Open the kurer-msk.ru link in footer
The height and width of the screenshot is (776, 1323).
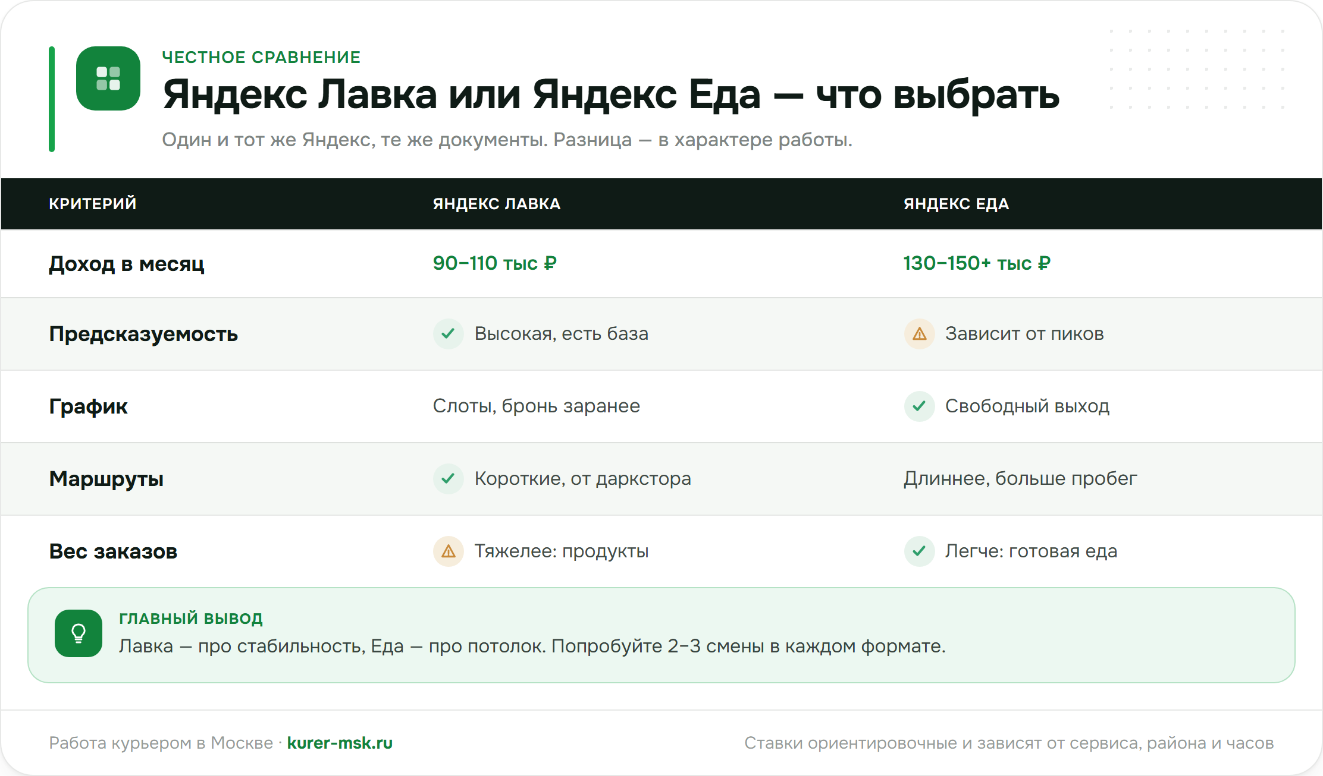pyautogui.click(x=340, y=743)
